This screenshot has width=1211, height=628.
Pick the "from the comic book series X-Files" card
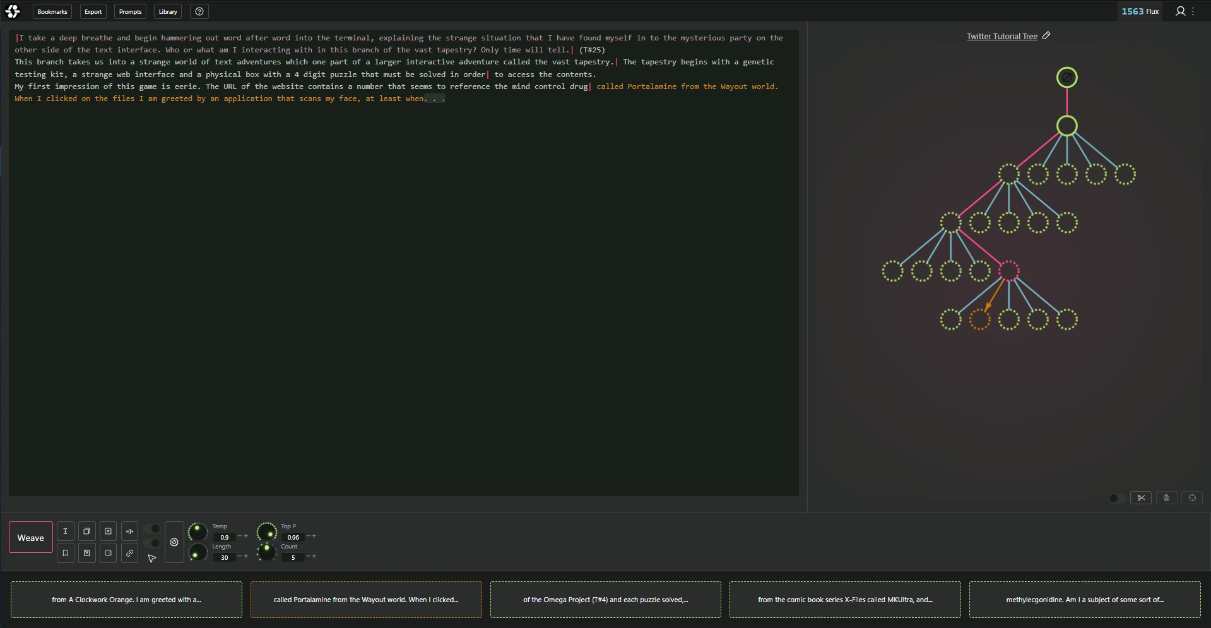point(845,600)
